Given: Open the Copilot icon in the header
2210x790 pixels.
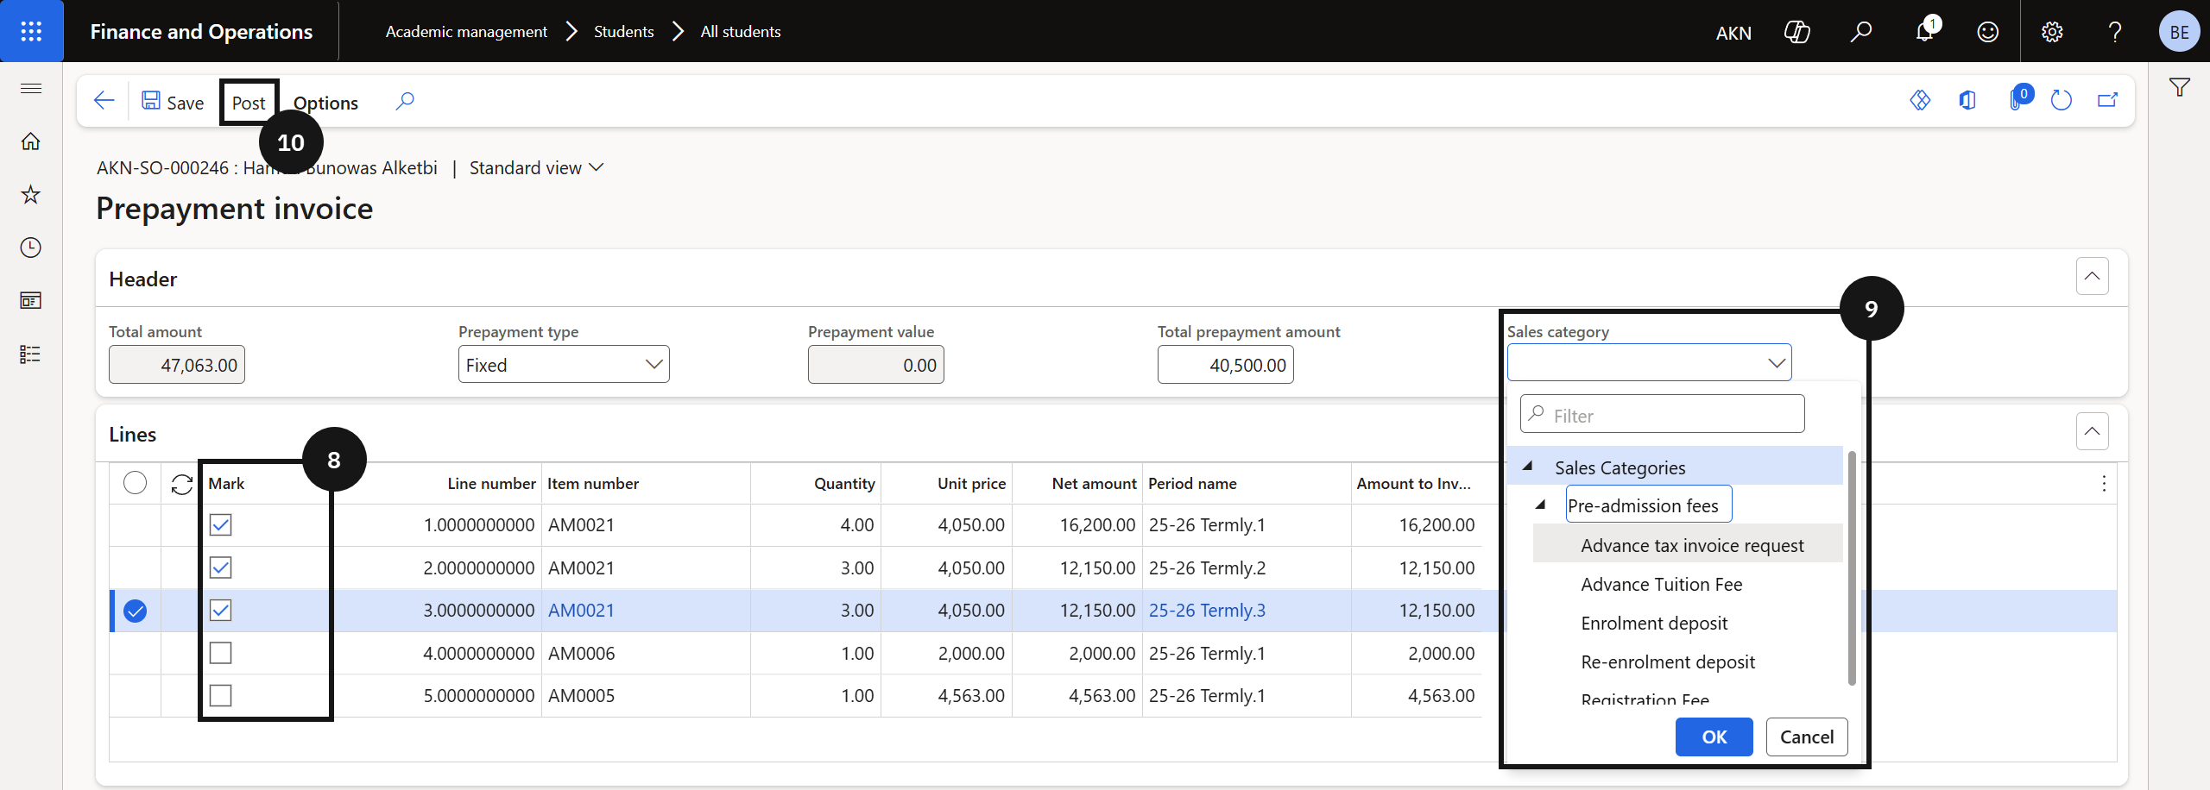Looking at the screenshot, I should 1796,32.
